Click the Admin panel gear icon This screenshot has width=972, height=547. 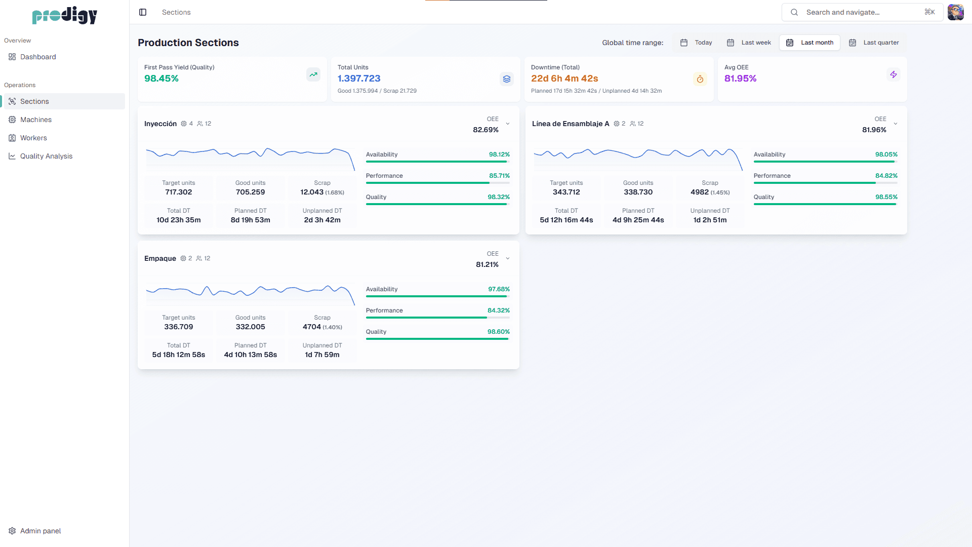click(x=12, y=531)
